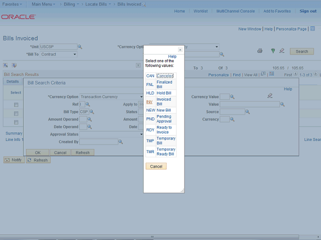Click the Unit lookup magnifier icon
321x240 pixels.
coord(80,47)
